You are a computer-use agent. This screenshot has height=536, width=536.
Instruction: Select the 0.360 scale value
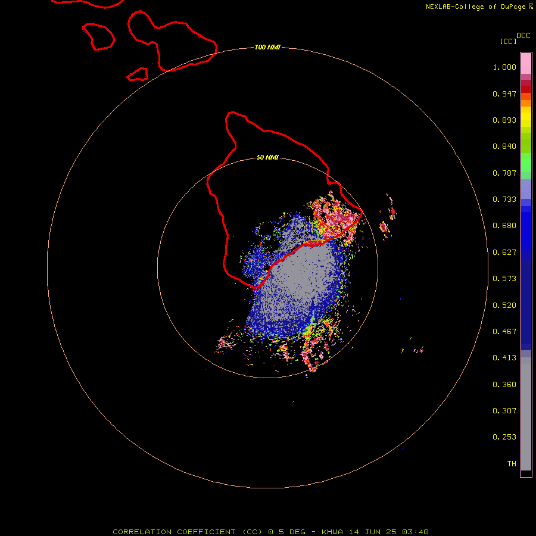tap(504, 385)
